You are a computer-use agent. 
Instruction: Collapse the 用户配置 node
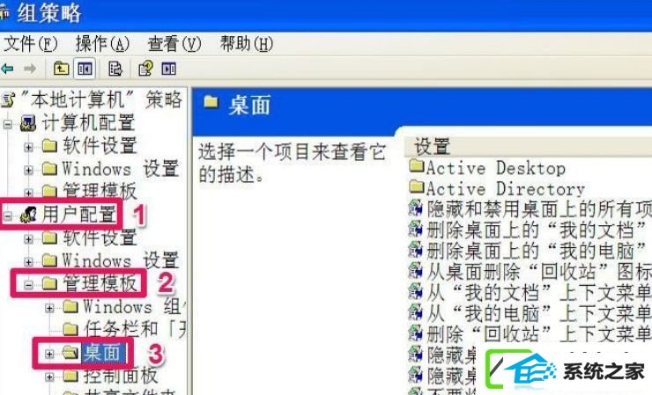click(x=8, y=216)
